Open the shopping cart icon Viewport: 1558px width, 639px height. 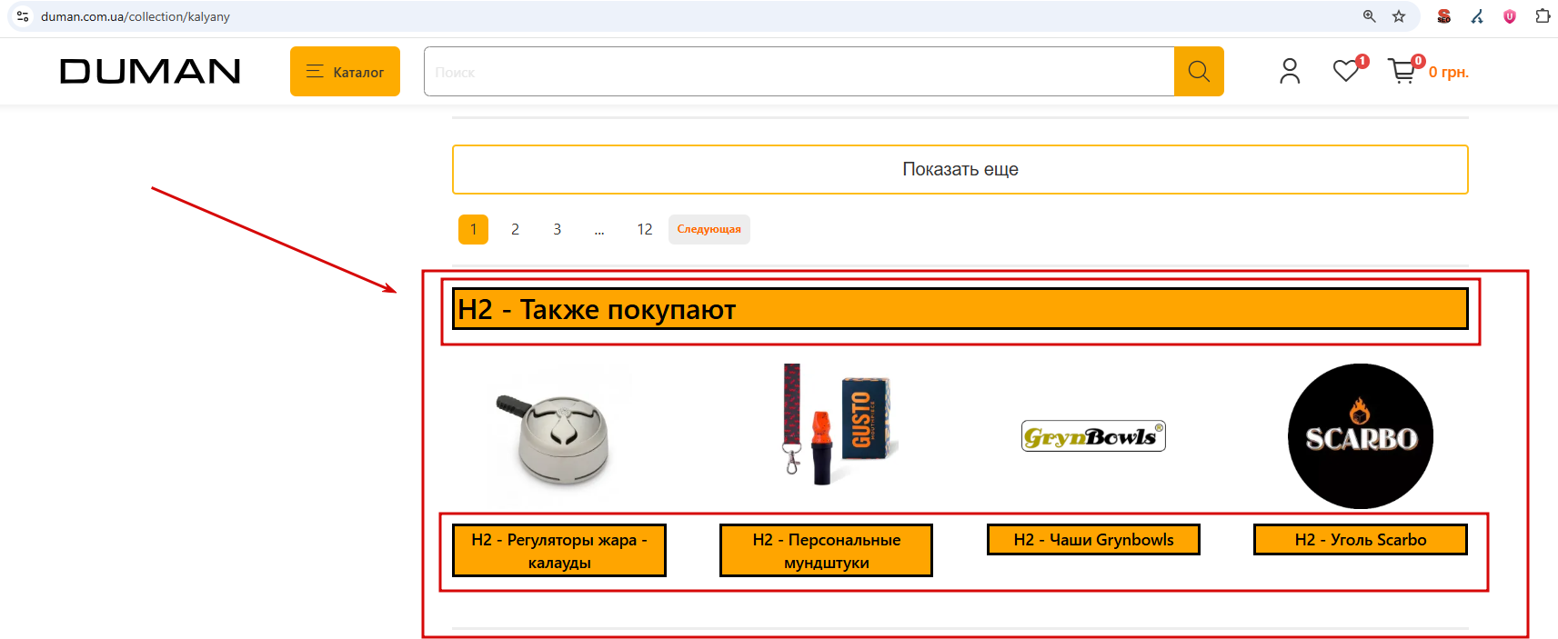point(1402,71)
